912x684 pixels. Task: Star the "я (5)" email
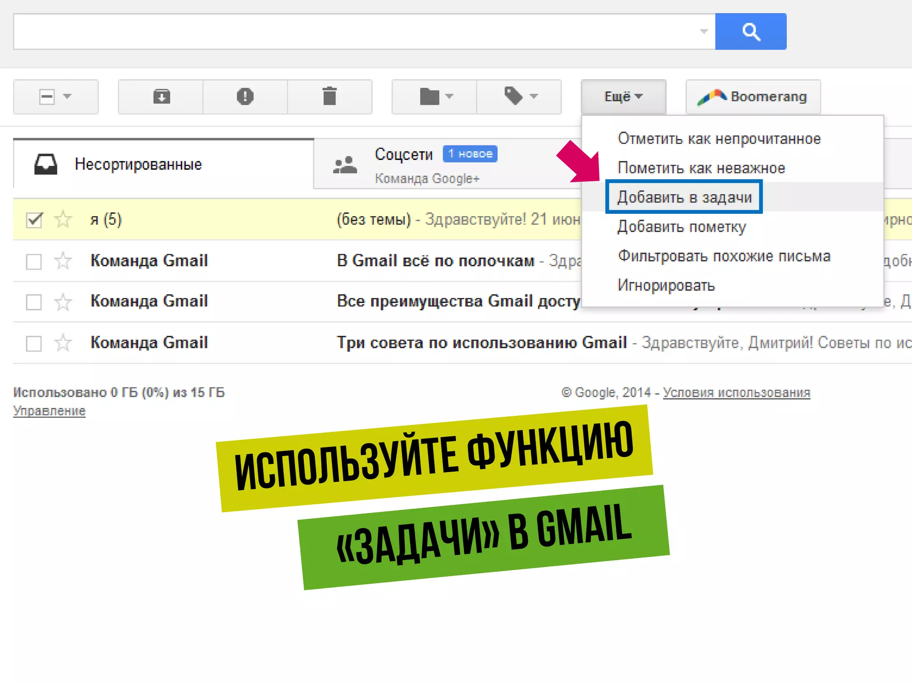coord(63,220)
